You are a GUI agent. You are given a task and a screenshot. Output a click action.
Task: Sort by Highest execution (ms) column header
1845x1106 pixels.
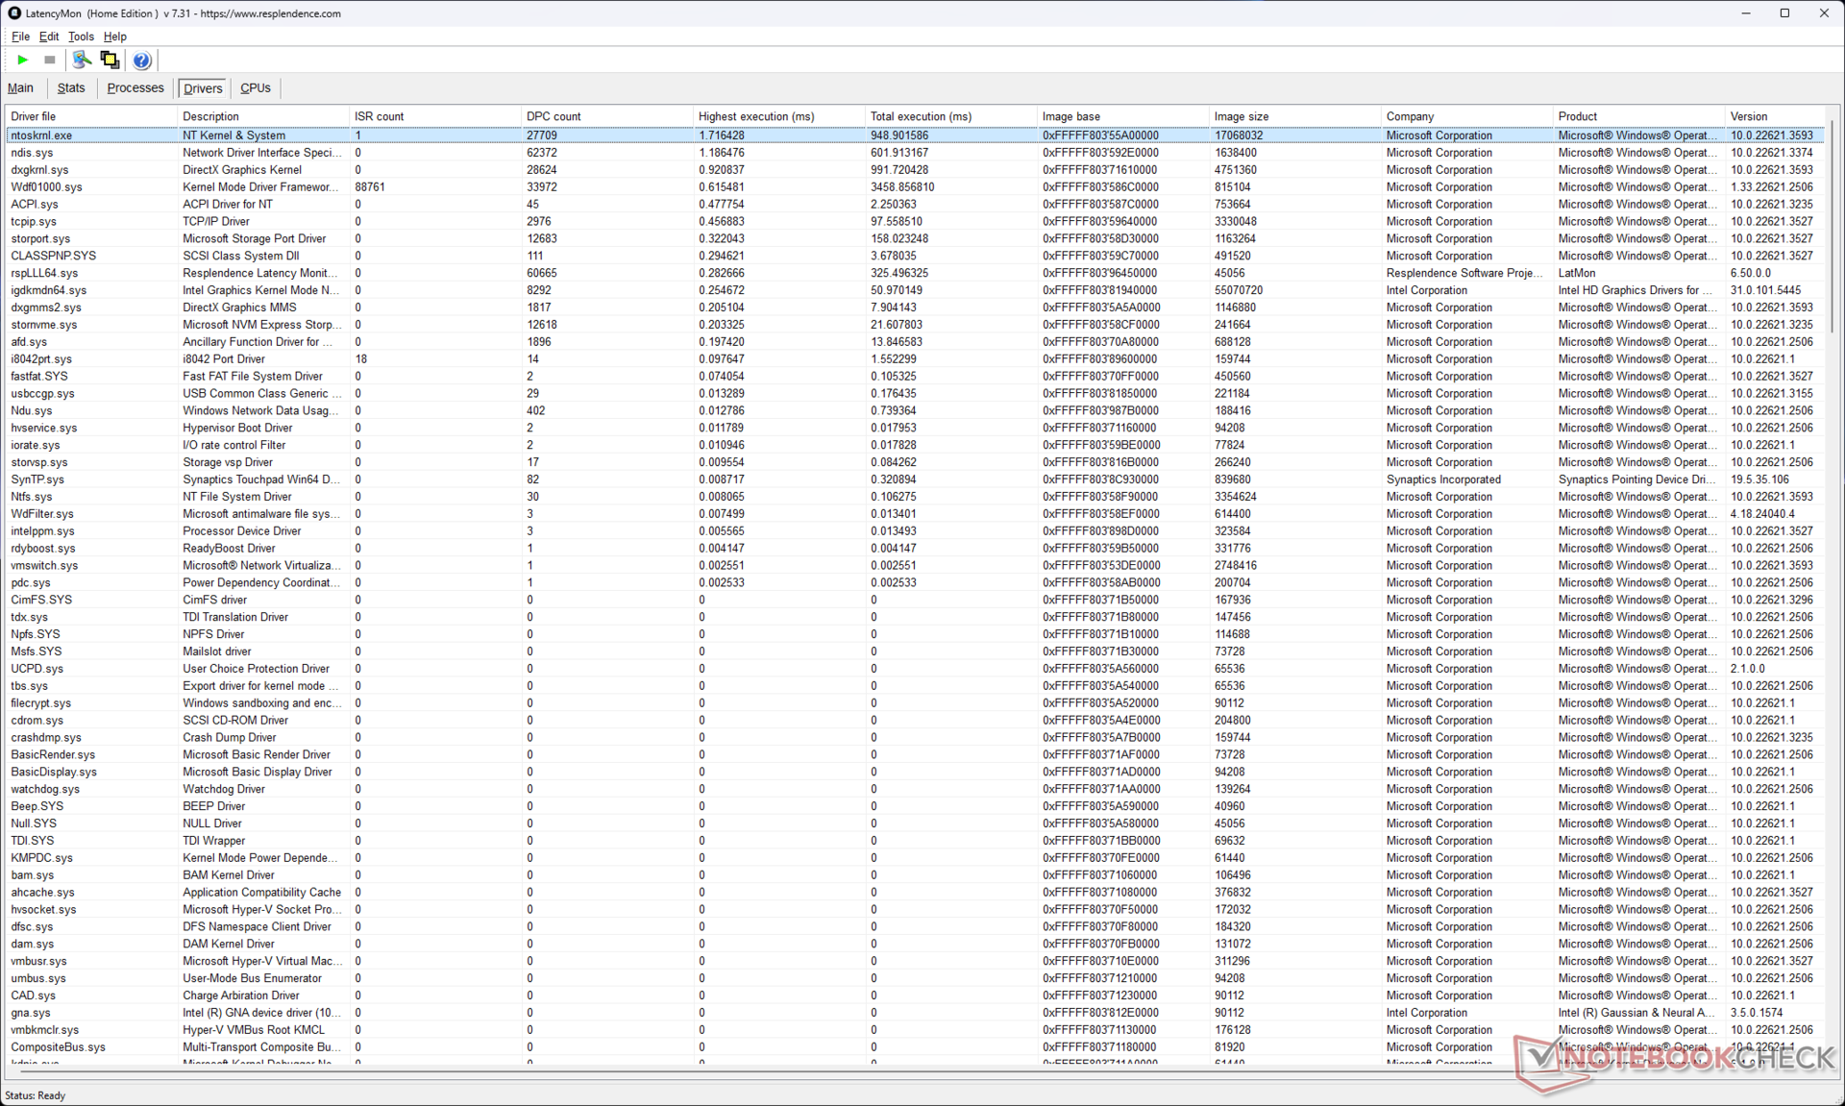tap(756, 116)
